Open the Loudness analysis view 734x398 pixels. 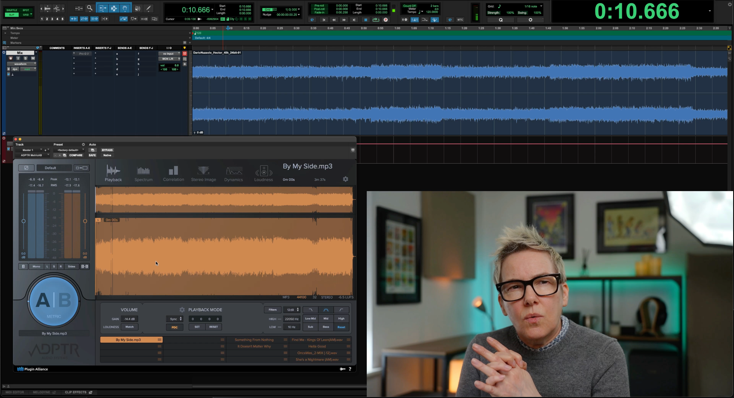[263, 174]
